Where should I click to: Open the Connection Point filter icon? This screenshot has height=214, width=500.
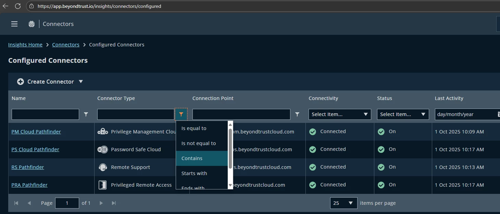(x=297, y=114)
